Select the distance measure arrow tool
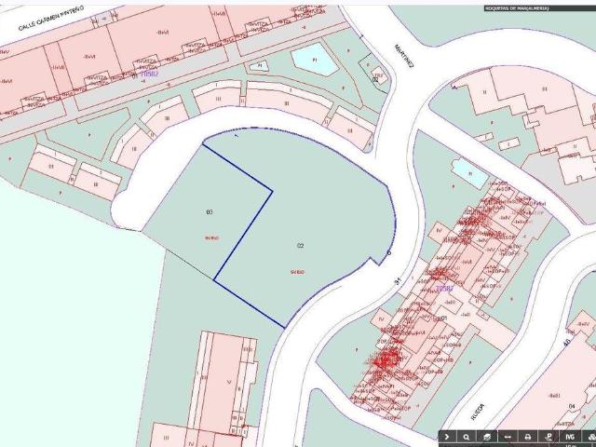This screenshot has width=596, height=447. pos(508,437)
